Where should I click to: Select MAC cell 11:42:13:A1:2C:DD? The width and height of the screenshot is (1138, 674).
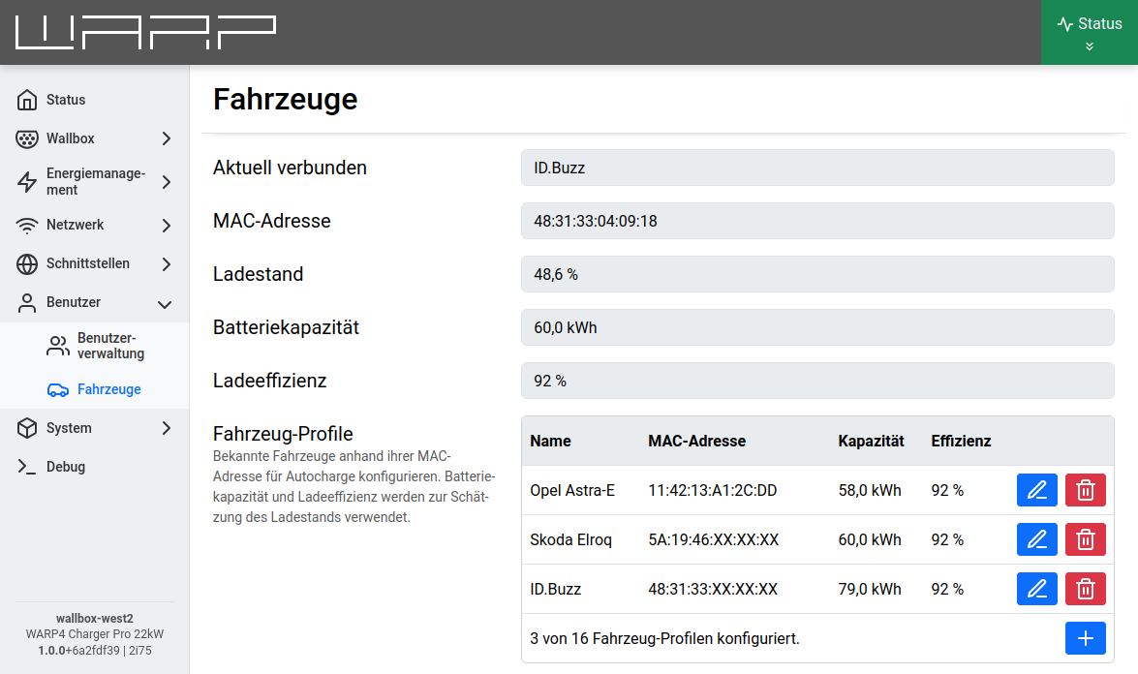pyautogui.click(x=712, y=490)
